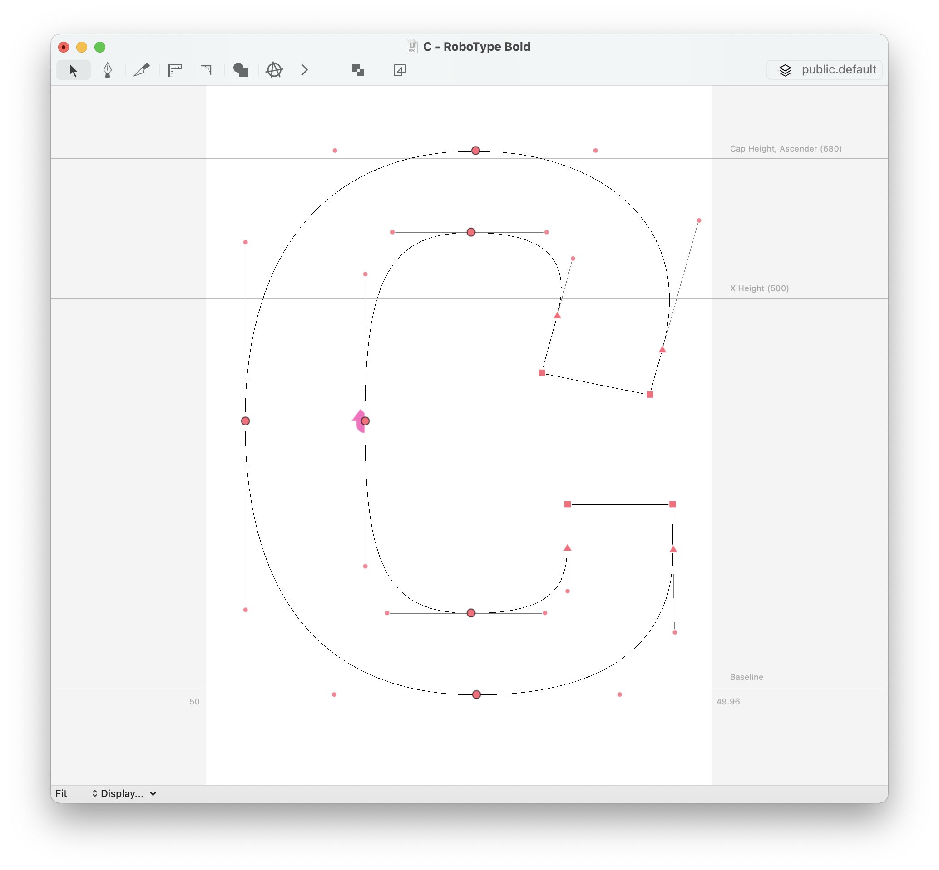Select the far upper-right handle beyond glyph margin
The height and width of the screenshot is (870, 939).
pos(699,220)
